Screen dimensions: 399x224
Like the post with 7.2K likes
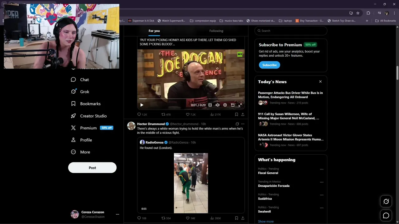click(190, 114)
